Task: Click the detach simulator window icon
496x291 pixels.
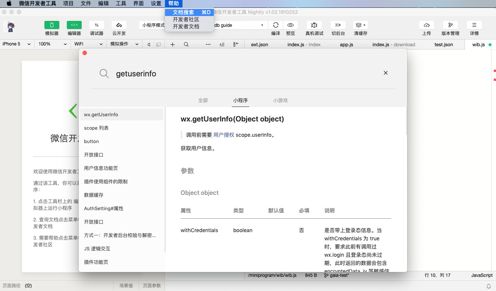Action: pyautogui.click(x=159, y=44)
